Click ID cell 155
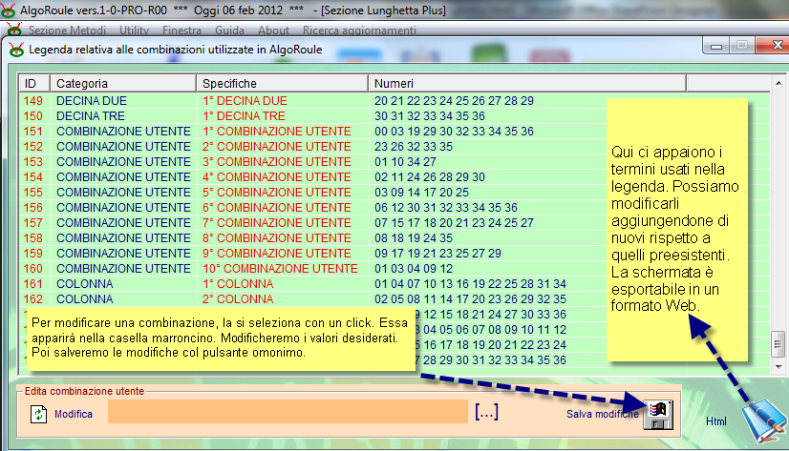This screenshot has width=789, height=451. click(x=33, y=192)
